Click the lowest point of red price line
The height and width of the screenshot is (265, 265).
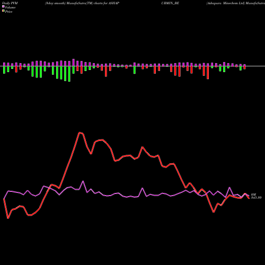tap(8, 218)
